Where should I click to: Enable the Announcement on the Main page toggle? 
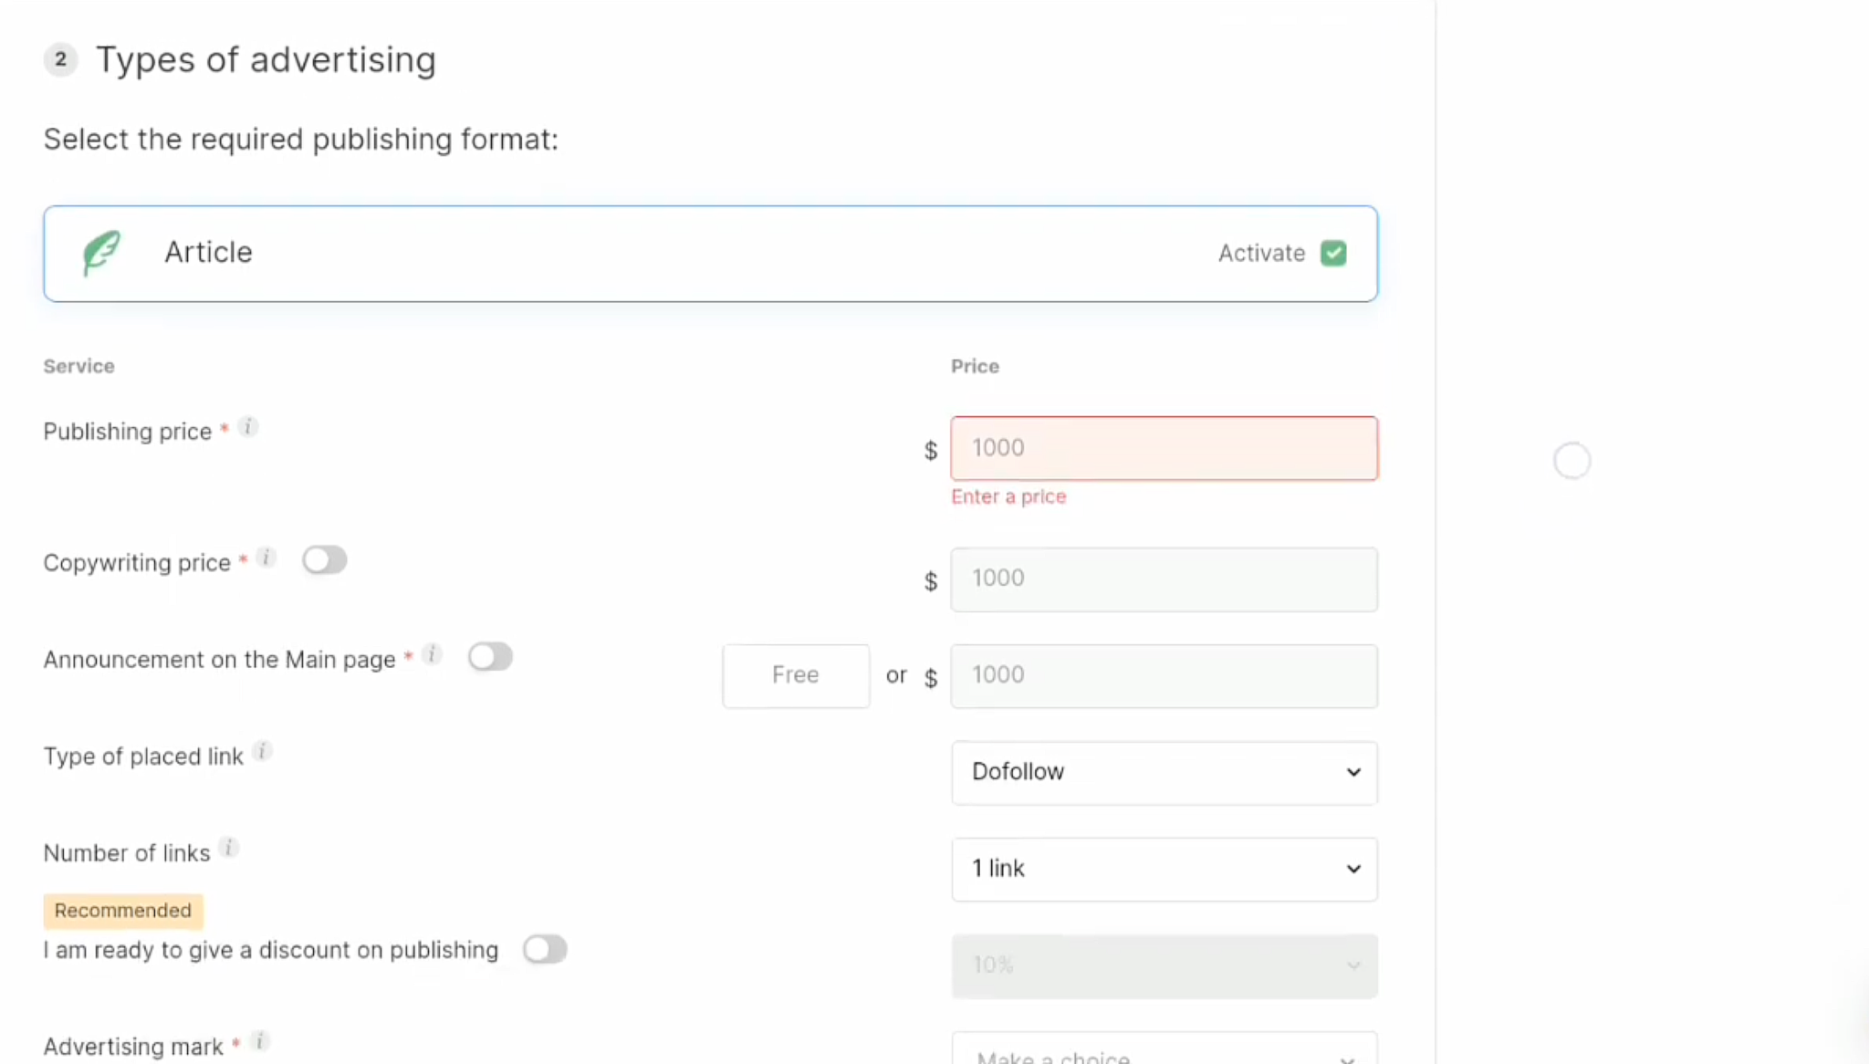(490, 656)
